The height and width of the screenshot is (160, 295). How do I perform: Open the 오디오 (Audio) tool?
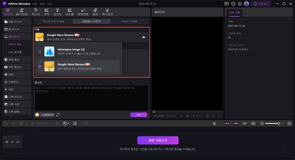58,12
